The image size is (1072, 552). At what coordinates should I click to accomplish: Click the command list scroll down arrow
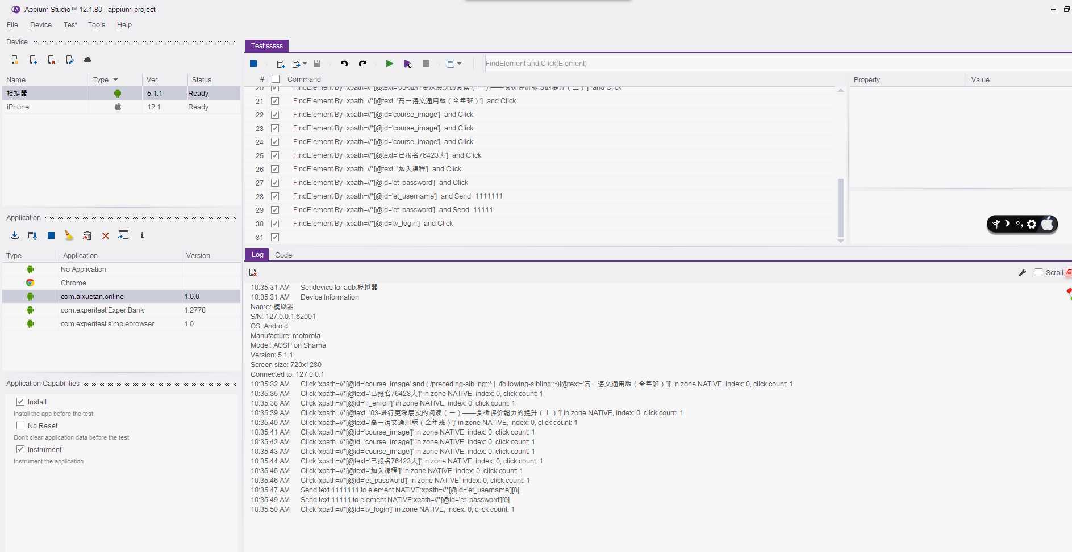(x=841, y=241)
